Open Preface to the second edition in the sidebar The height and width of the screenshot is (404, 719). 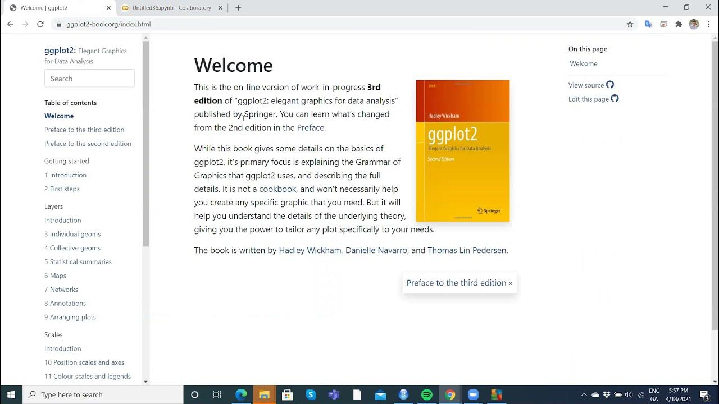coord(88,144)
